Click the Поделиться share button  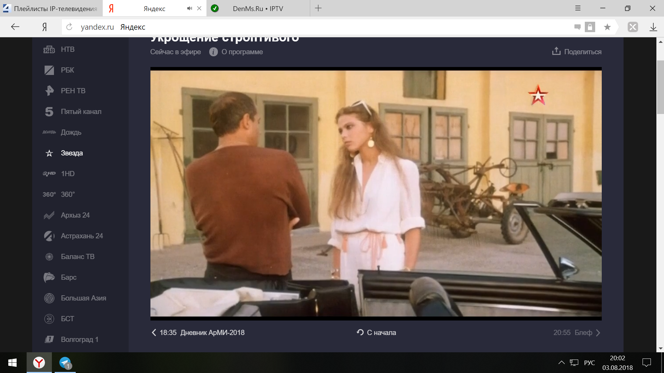pos(577,52)
